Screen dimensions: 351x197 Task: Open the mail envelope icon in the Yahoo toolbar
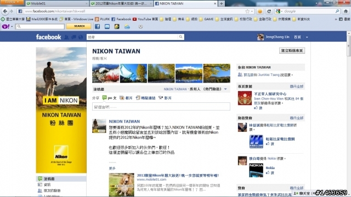click(107, 27)
